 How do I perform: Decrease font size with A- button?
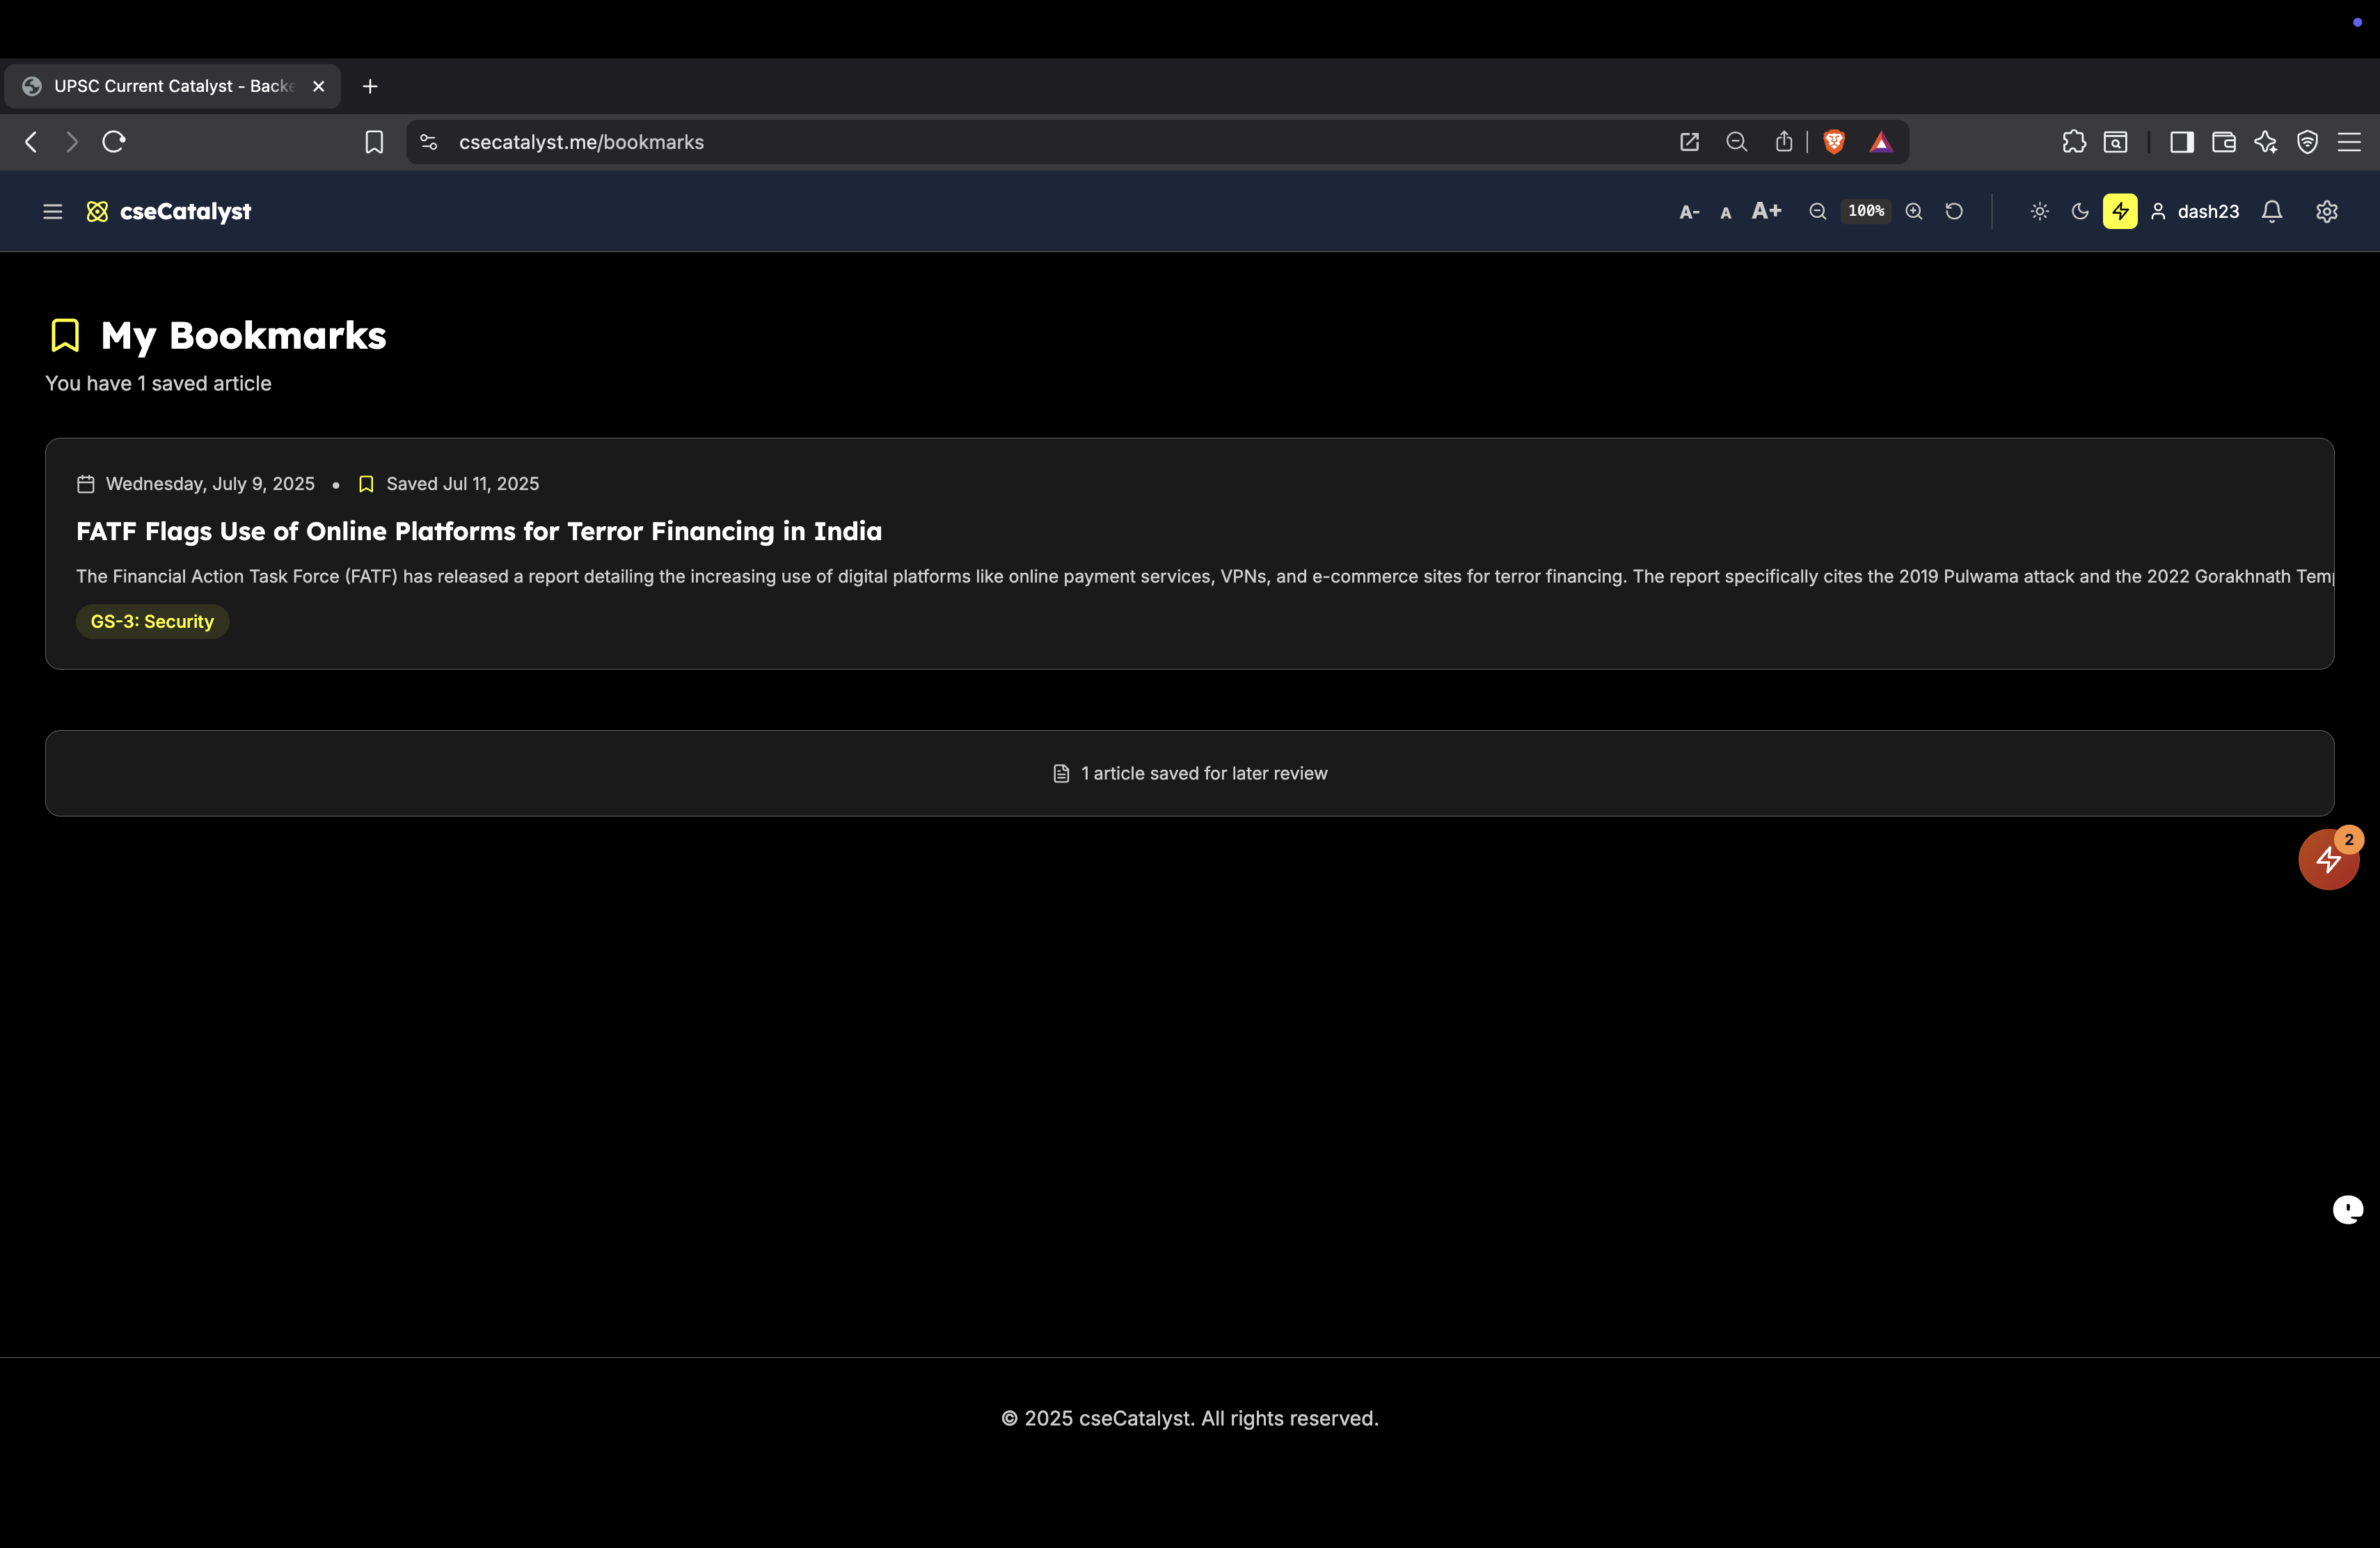1689,212
